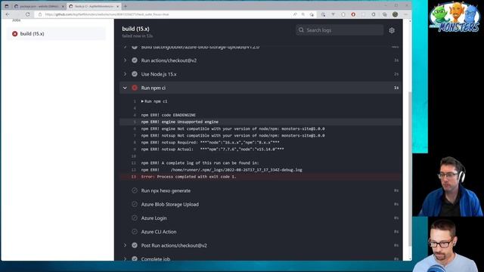Expand the Run actions/checkout@v2 step

click(125, 60)
